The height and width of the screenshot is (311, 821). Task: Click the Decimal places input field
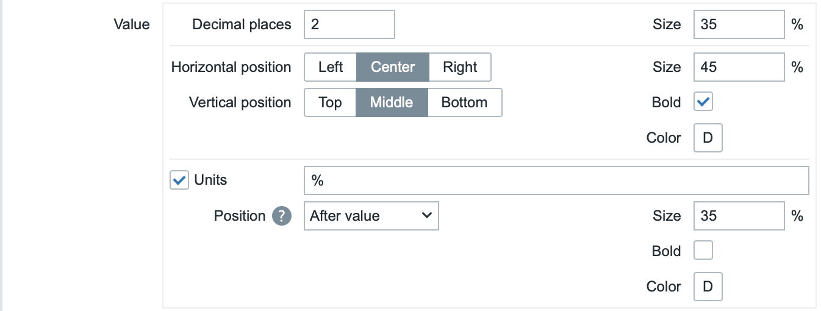[349, 24]
